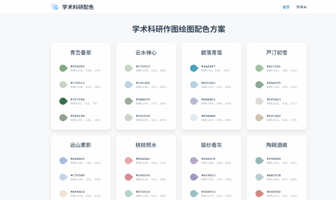Click the RGB(182, 169, 200) value
The height and width of the screenshot is (200, 336).
tap(216, 163)
